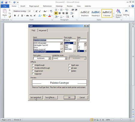Enable the Small caps checkbox
135x122 pixels.
70,65
